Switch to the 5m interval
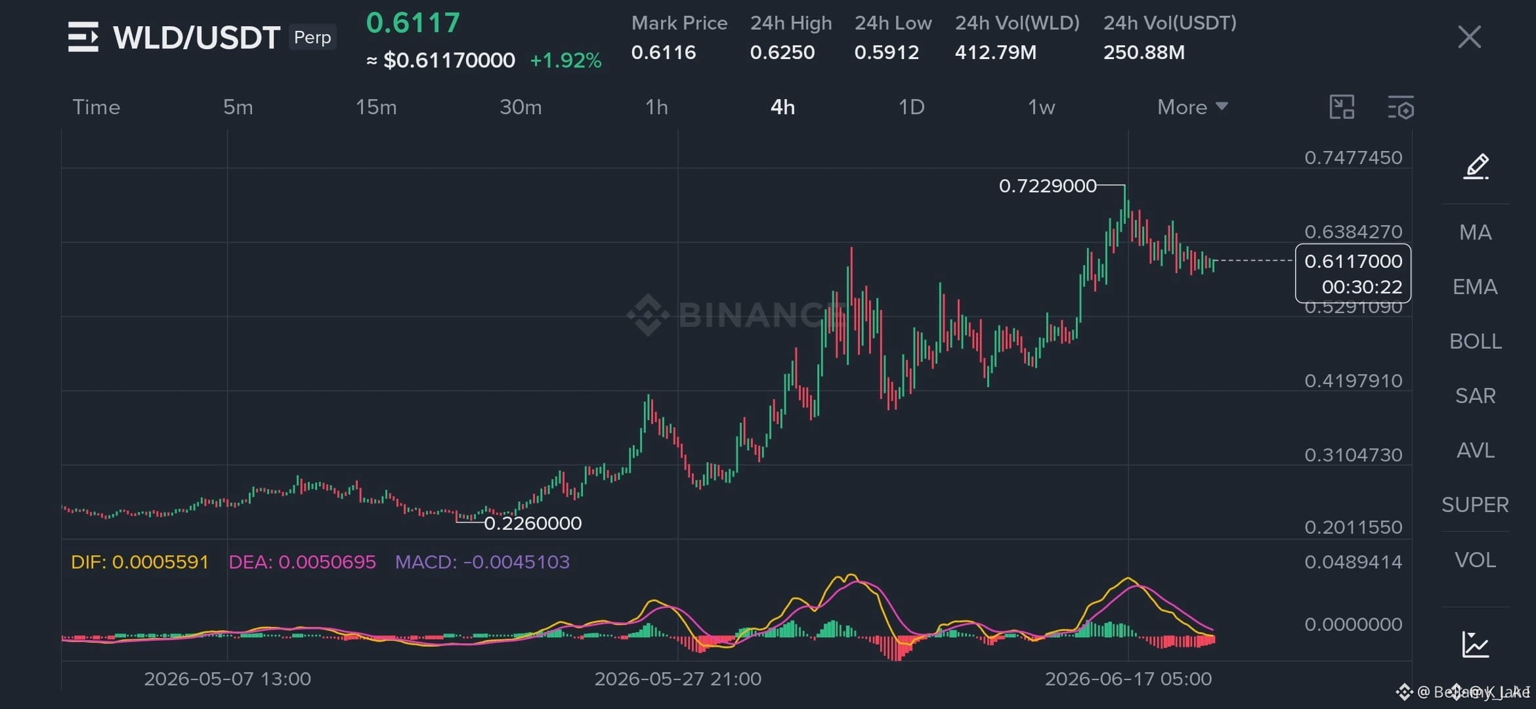1536x709 pixels. click(238, 107)
